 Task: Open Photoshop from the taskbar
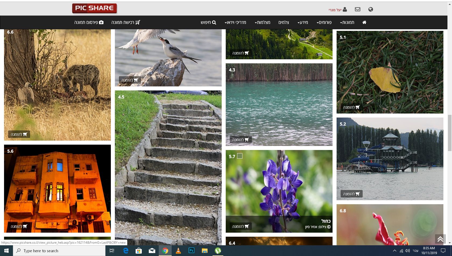click(191, 251)
